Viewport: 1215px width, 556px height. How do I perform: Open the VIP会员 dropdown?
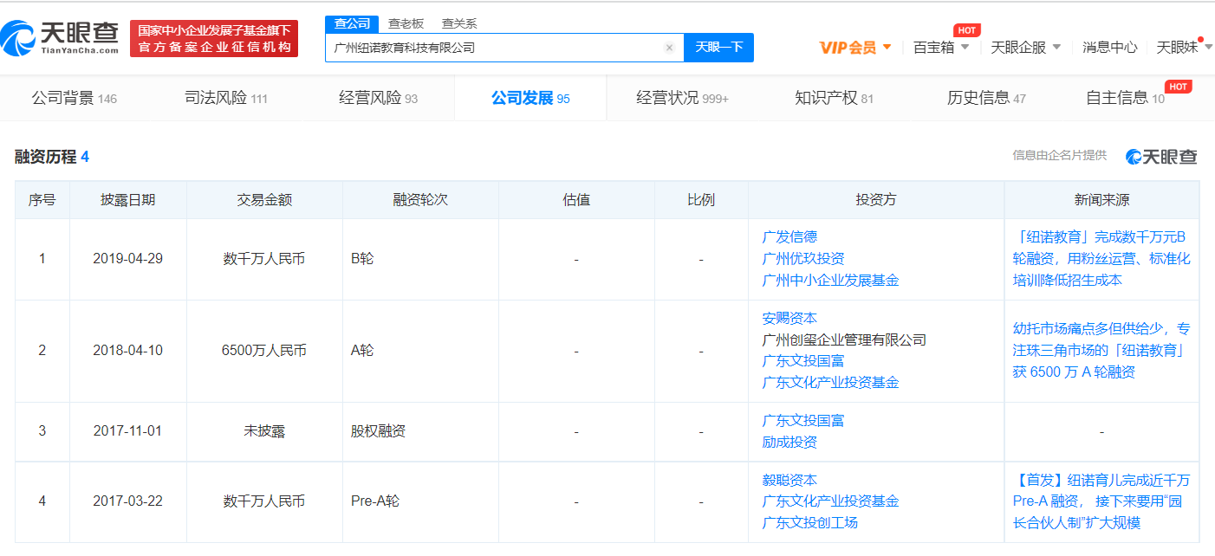pyautogui.click(x=855, y=48)
